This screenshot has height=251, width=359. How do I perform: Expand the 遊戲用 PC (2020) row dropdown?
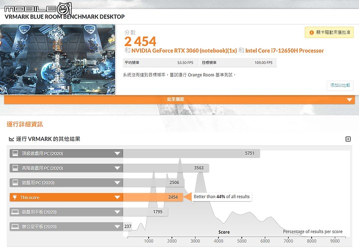point(117,183)
